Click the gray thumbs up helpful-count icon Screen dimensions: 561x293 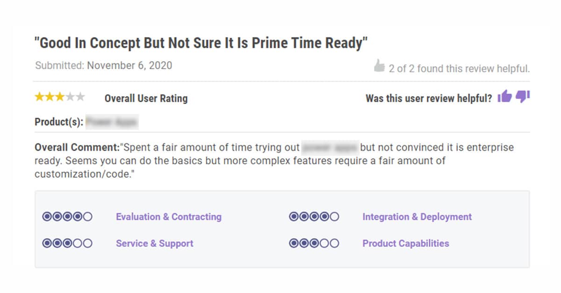pos(379,66)
